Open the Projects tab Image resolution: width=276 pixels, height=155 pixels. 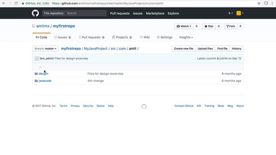(122, 37)
